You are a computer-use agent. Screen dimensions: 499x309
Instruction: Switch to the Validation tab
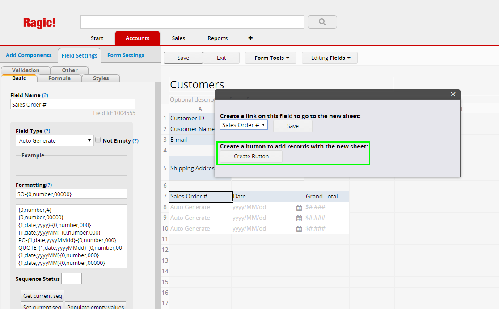pos(25,70)
